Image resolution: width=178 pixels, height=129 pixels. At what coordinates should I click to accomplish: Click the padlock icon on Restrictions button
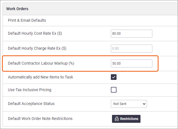tap(117, 119)
